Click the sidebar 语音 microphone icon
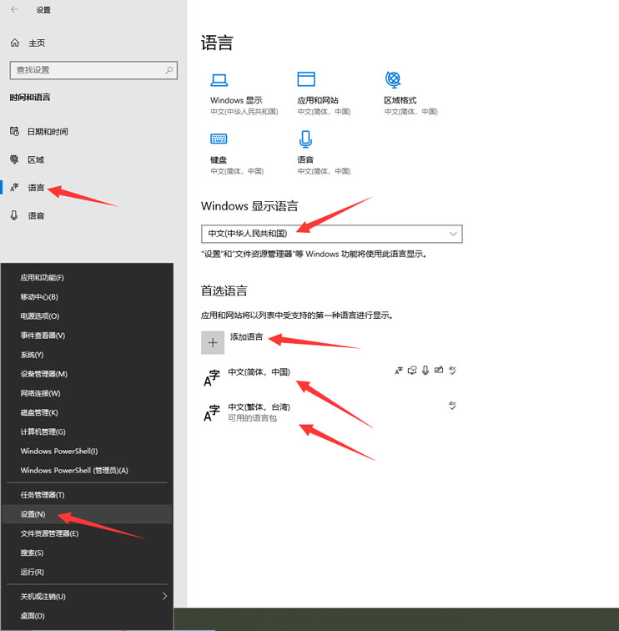 [14, 215]
